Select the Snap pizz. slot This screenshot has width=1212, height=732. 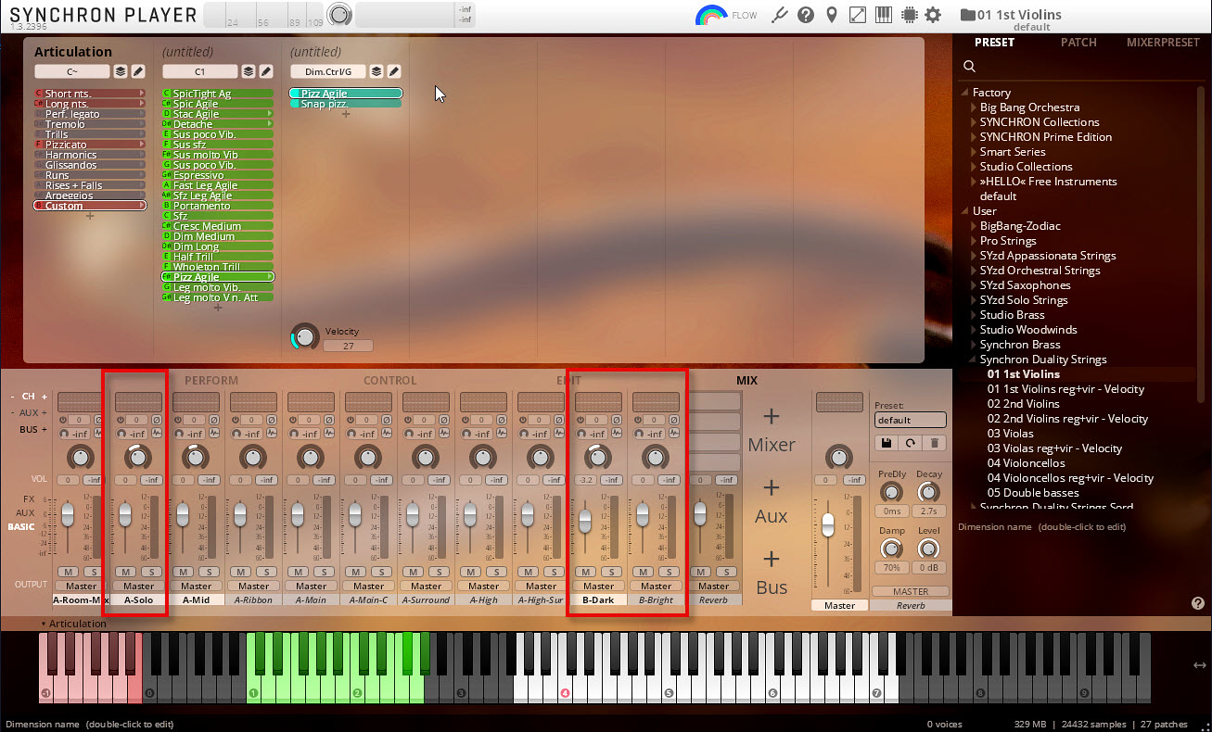pyautogui.click(x=346, y=104)
